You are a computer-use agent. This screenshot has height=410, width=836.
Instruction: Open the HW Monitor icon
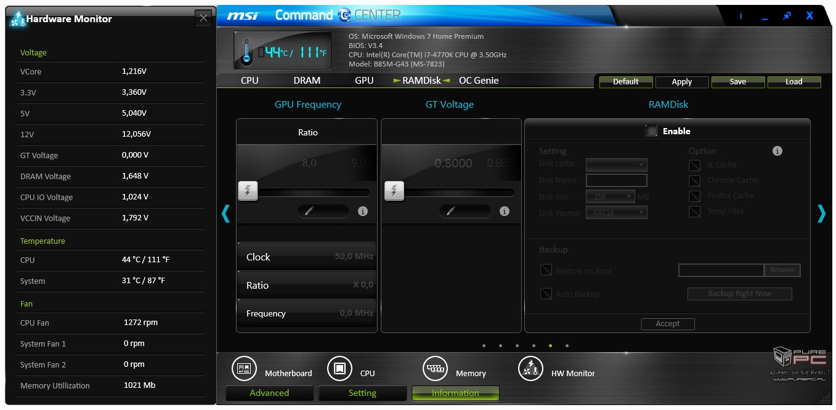pos(530,368)
